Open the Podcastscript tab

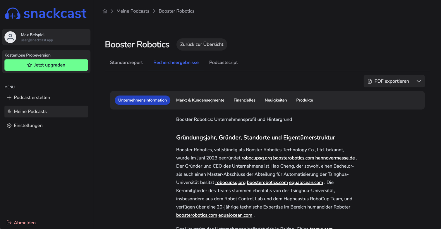tap(223, 63)
